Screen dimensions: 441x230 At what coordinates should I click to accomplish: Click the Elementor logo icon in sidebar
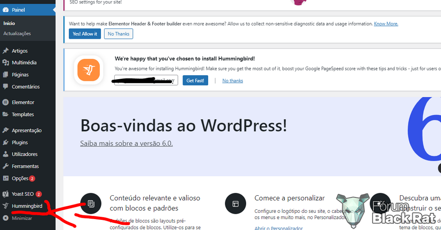[6, 102]
